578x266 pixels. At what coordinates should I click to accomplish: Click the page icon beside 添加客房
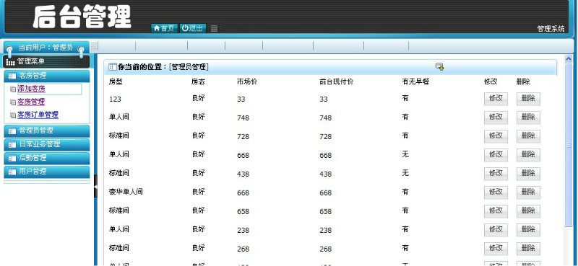[x=13, y=89]
